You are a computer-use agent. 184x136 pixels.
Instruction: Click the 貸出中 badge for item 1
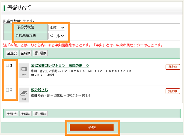[x=173, y=67]
